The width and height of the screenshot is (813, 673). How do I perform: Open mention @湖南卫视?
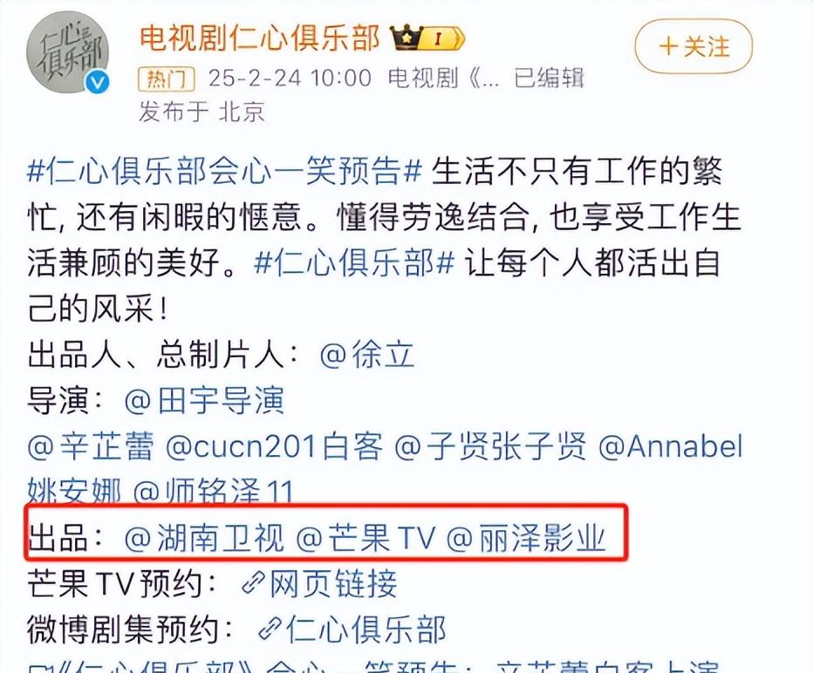[205, 538]
